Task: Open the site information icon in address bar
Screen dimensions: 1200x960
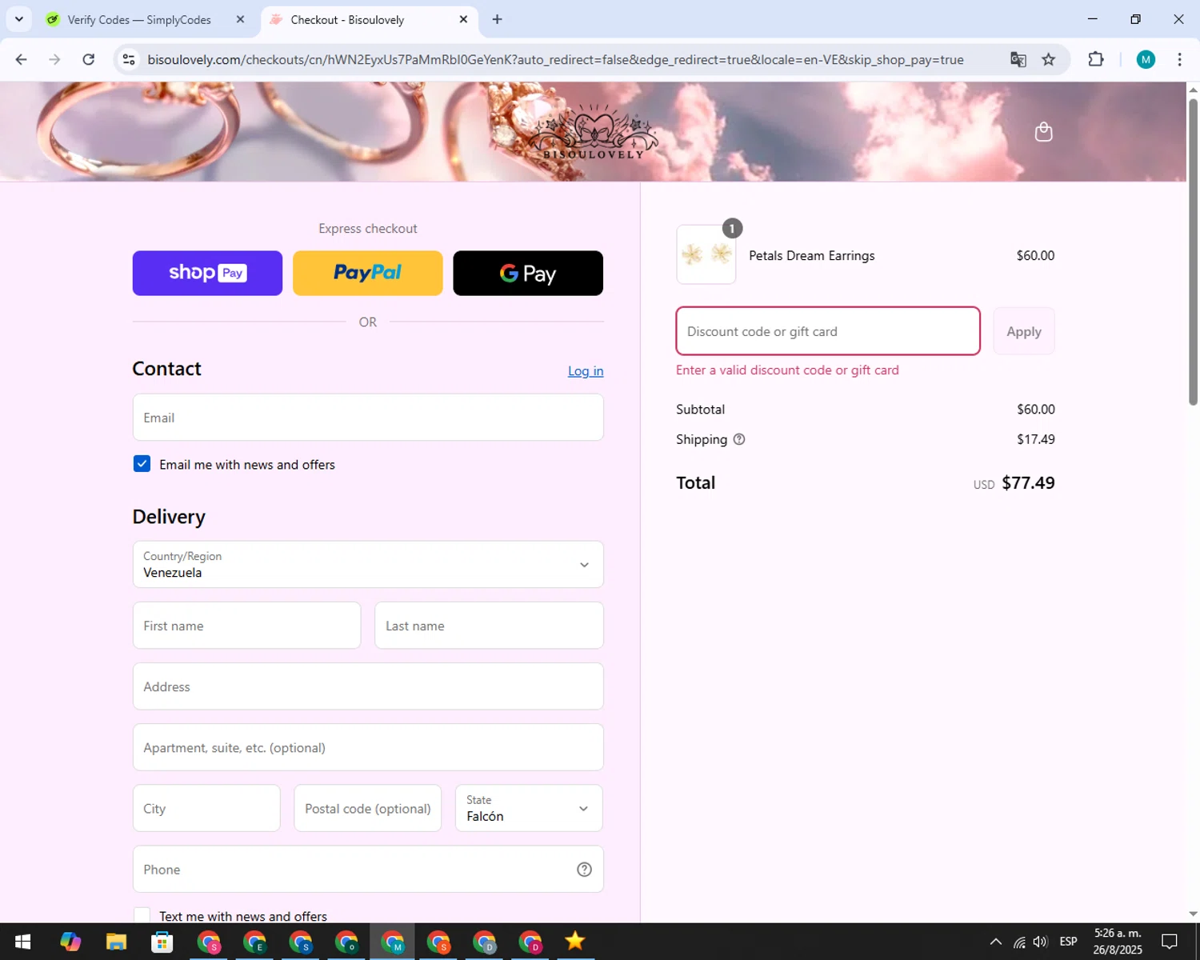Action: (x=129, y=59)
